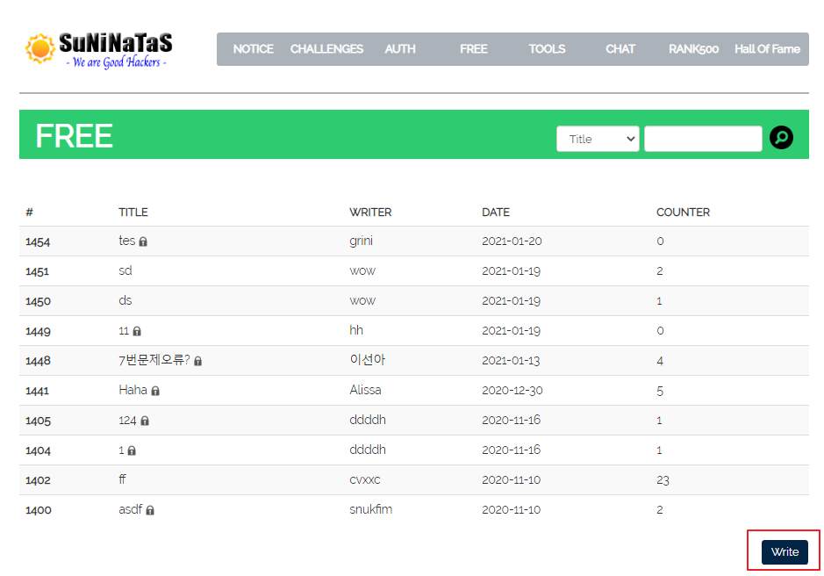The width and height of the screenshot is (824, 576).
Task: Click the TITLE column header
Action: click(133, 212)
